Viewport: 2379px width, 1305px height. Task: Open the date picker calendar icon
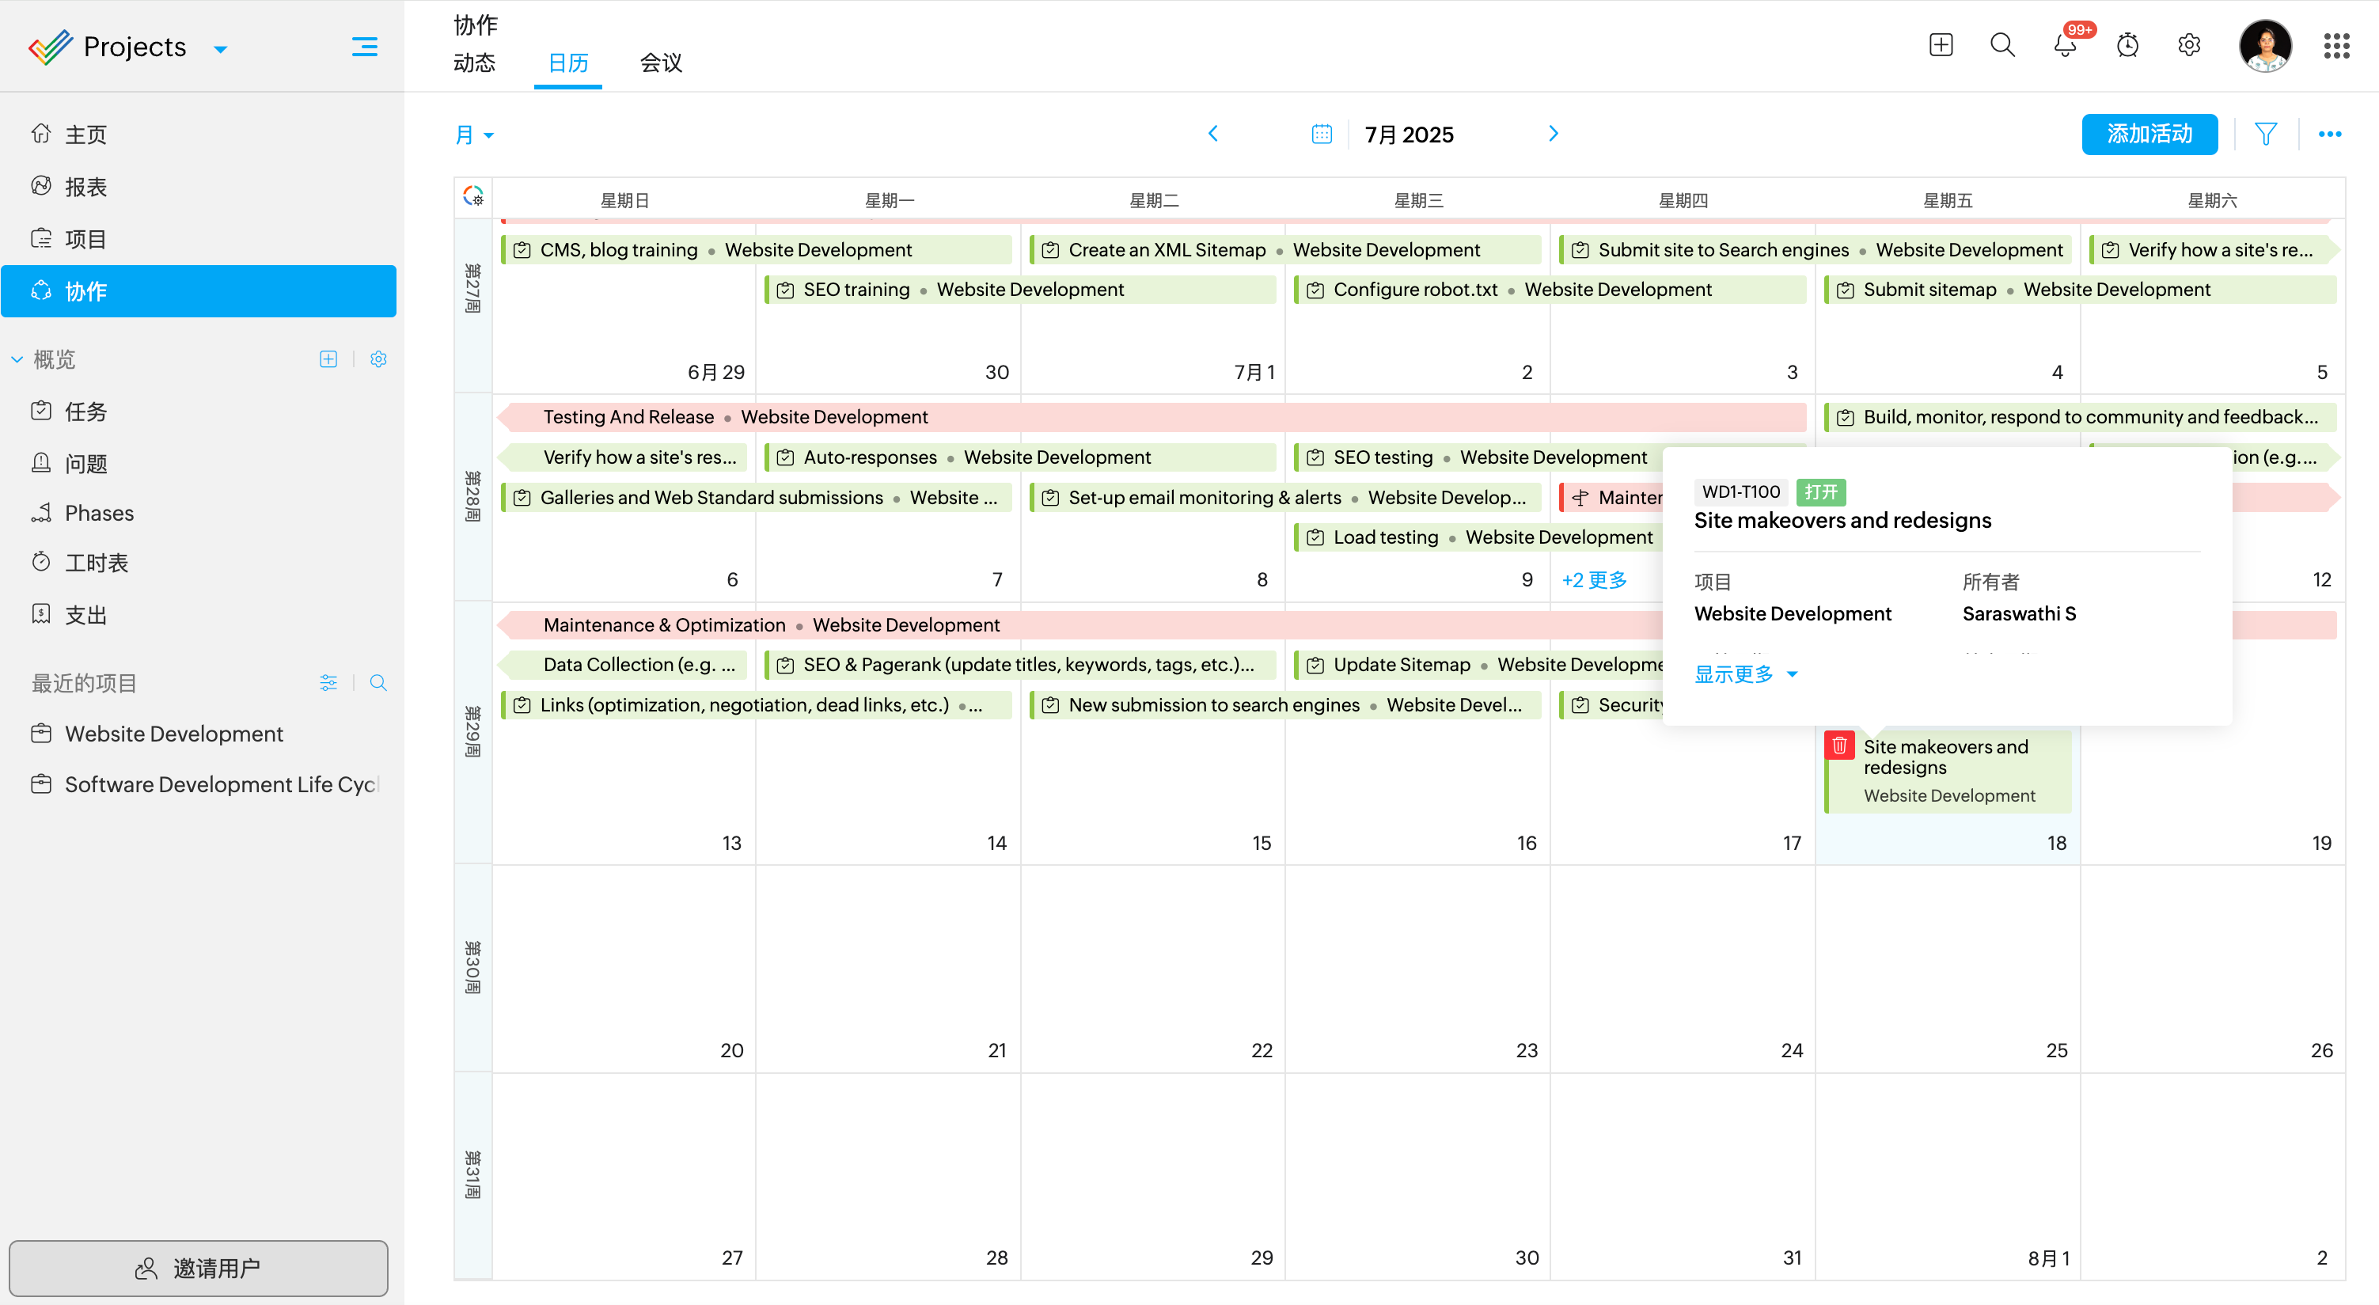pyautogui.click(x=1322, y=135)
